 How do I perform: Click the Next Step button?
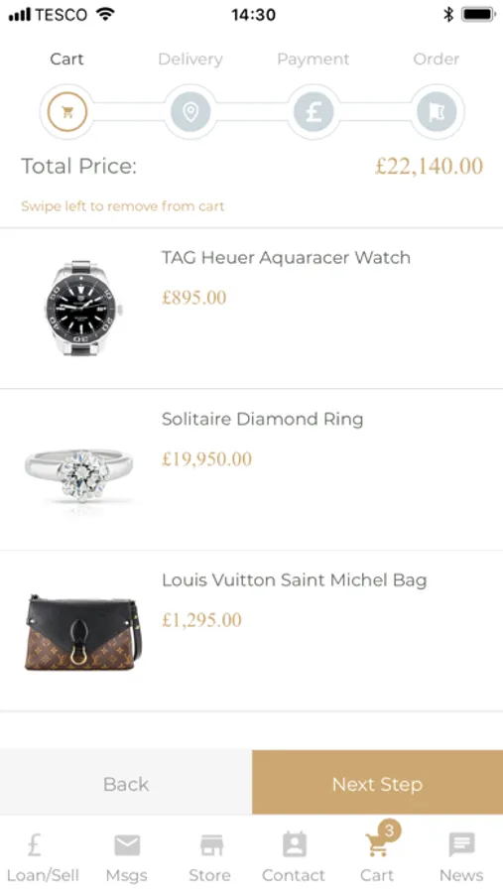click(377, 783)
